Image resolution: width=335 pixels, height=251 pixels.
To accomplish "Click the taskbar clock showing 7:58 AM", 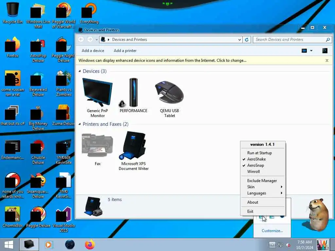I will tap(305, 244).
